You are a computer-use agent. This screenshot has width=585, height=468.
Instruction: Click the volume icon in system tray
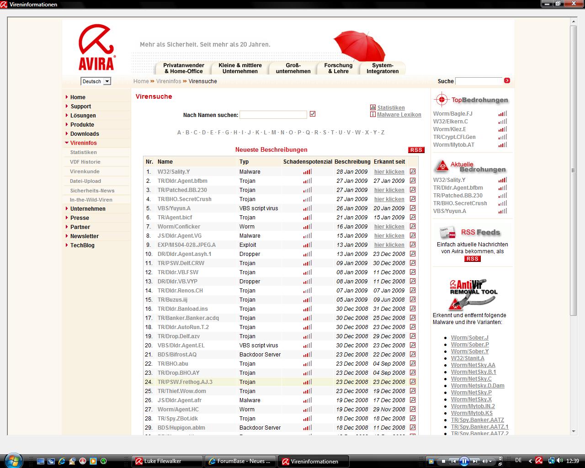point(560,461)
